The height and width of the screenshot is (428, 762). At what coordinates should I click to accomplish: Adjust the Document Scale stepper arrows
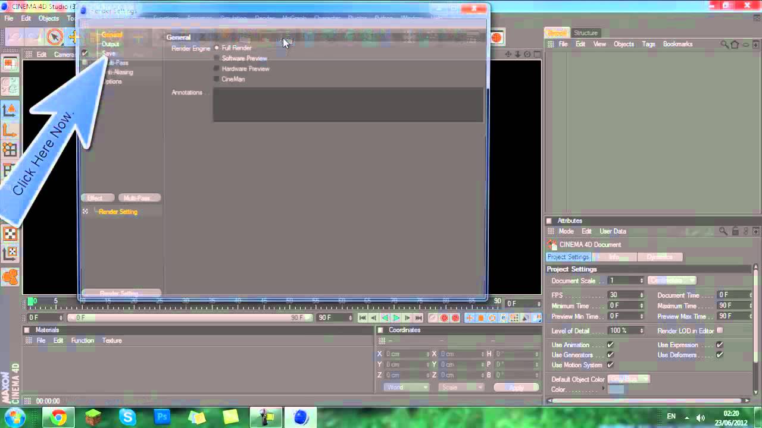[641, 281]
